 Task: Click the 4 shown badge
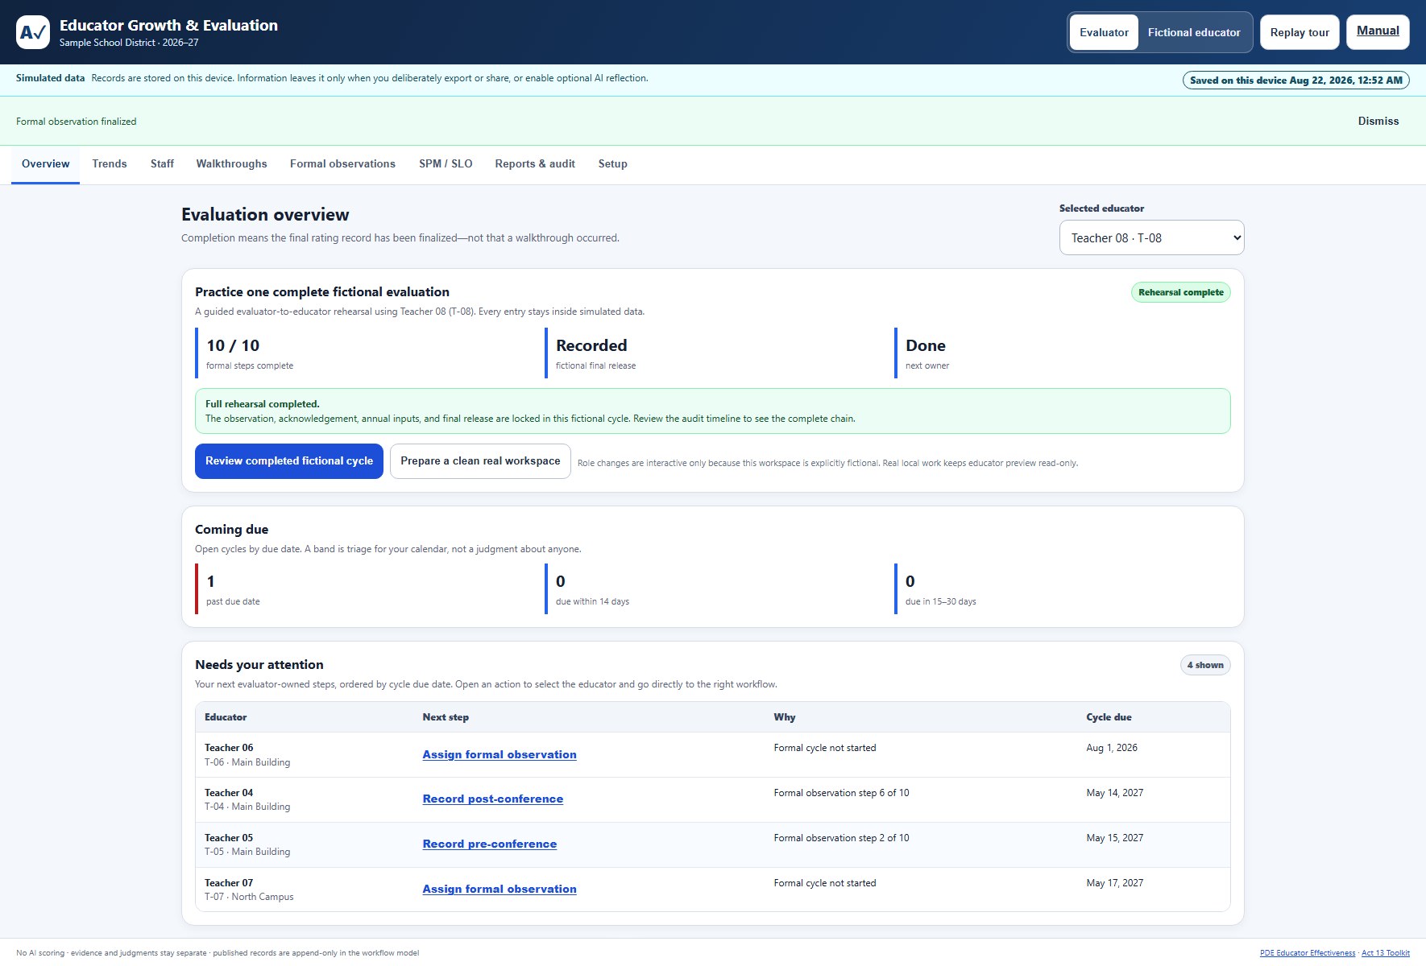coord(1205,665)
